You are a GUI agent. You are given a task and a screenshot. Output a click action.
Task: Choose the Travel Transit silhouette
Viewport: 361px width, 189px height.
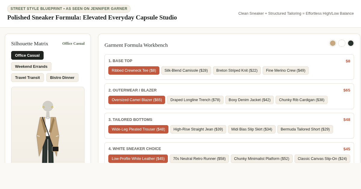(27, 77)
